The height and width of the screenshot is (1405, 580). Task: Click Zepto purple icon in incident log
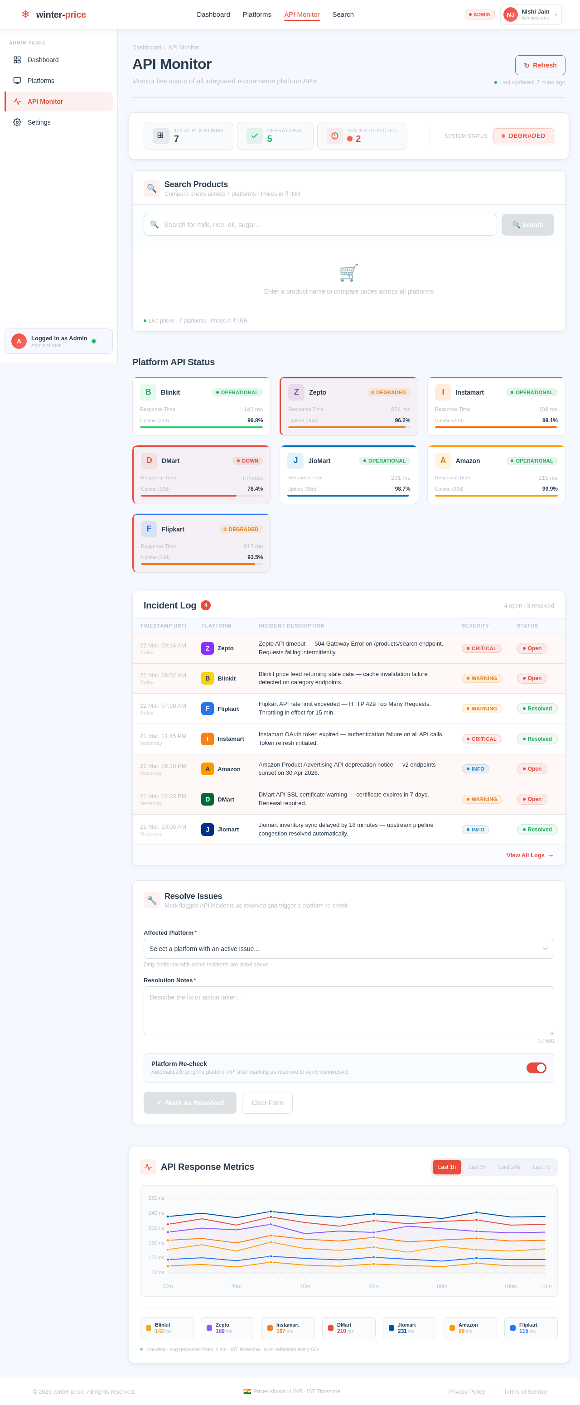208,648
